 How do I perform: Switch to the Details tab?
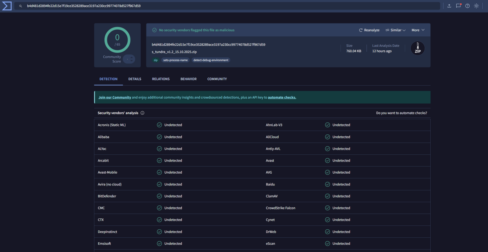pos(135,79)
